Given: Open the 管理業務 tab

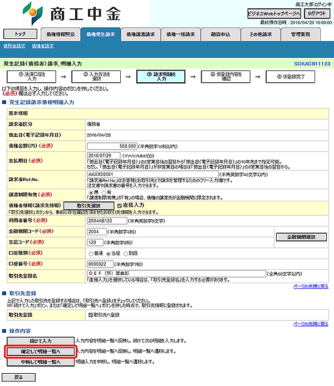Looking at the screenshot, I should (x=301, y=34).
